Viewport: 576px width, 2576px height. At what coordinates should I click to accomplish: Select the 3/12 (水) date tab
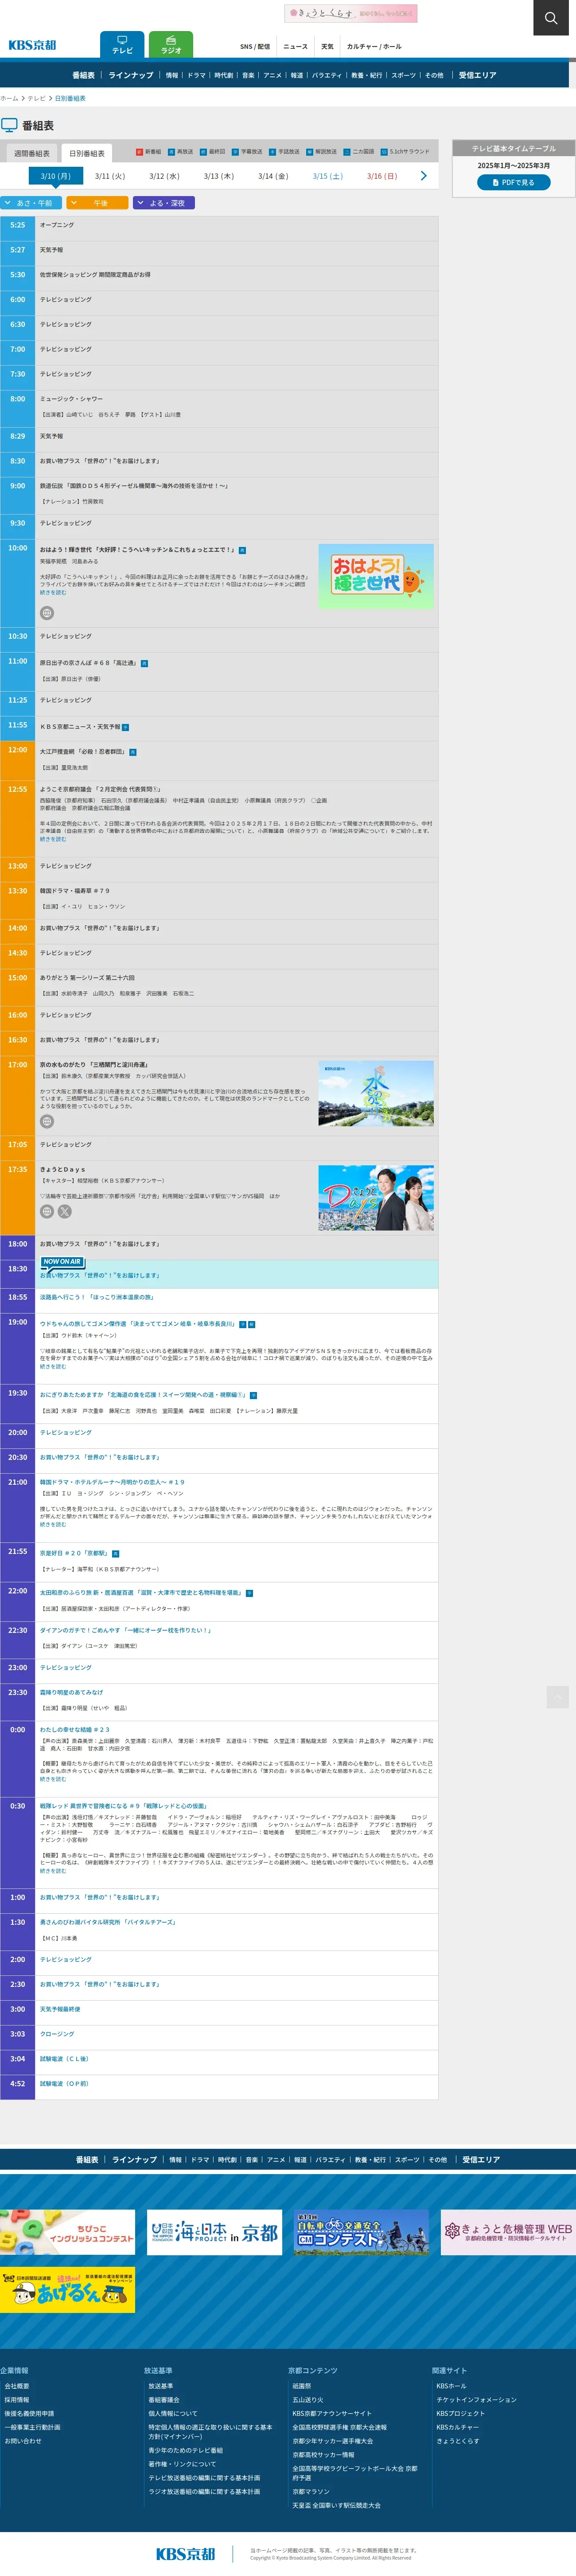165,176
